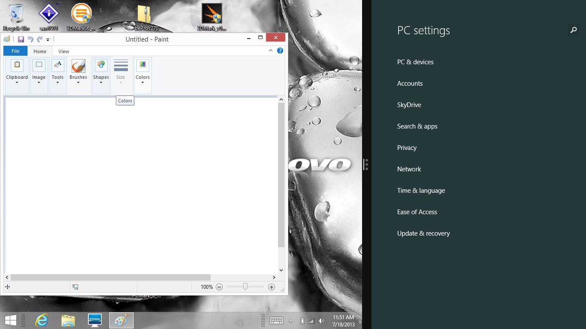Select the 3DMark_v1 desktop icon

211,18
